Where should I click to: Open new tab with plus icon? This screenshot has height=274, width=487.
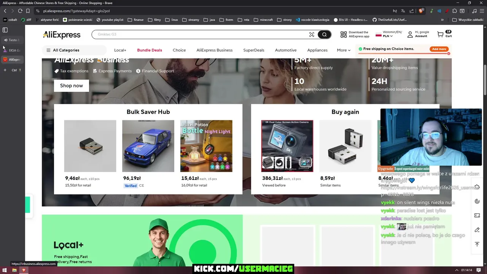pyautogui.click(x=5, y=70)
